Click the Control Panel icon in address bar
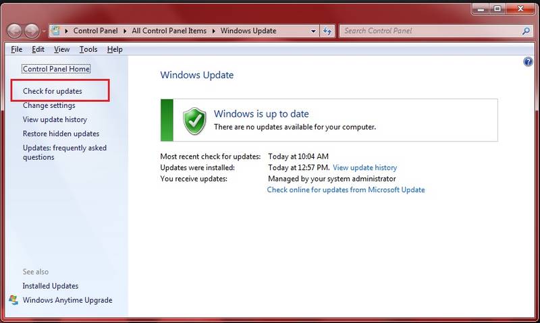The width and height of the screenshot is (540, 323). click(x=56, y=31)
